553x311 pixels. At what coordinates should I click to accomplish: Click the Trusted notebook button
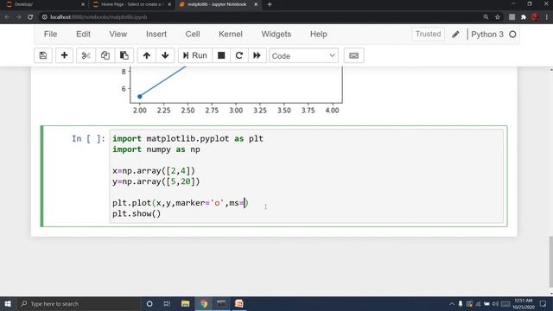click(429, 35)
